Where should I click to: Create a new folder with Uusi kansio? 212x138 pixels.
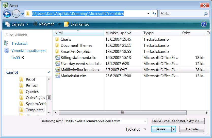pos(76,24)
